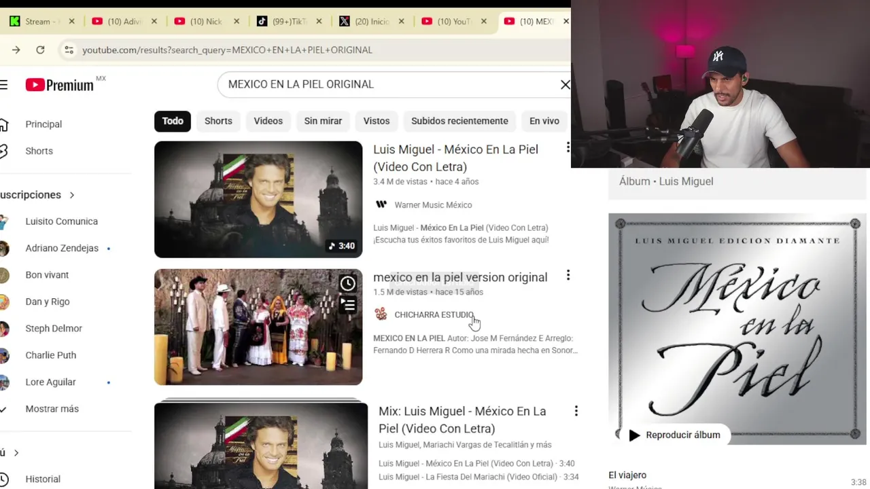Select the Sin mirar filter chip
The width and height of the screenshot is (870, 489).
pos(323,121)
